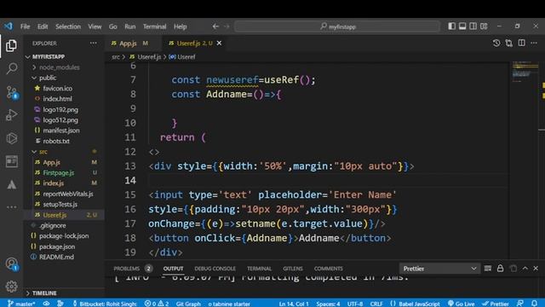Open the notifications bell in status bar
Viewport: 545px width, 307px height.
coord(535,304)
